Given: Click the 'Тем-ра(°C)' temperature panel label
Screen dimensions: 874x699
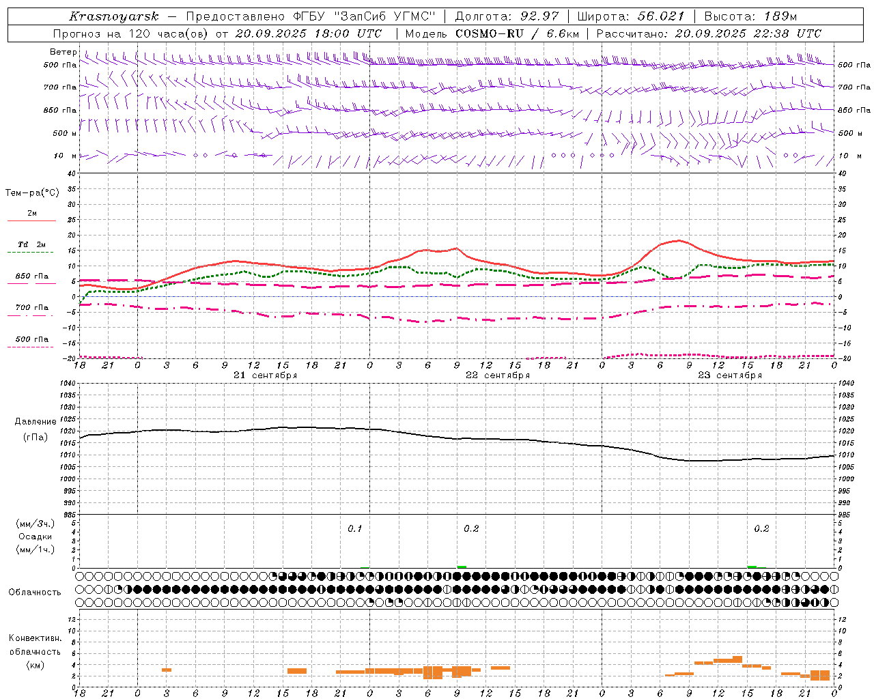Looking at the screenshot, I should click(32, 193).
